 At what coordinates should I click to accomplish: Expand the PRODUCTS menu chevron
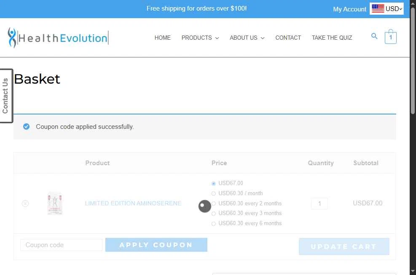click(217, 38)
